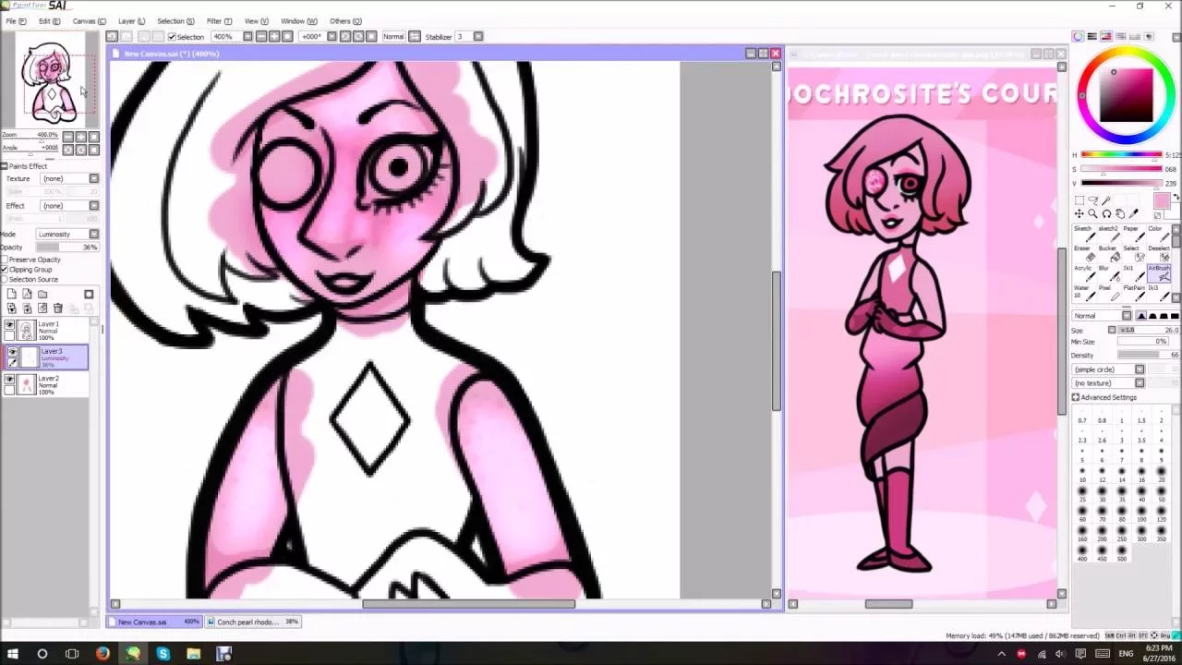Pick the rotate canvas tool
This screenshot has width=1182, height=665.
[x=1106, y=214]
